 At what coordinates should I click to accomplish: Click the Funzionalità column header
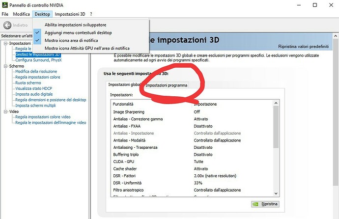151,104
